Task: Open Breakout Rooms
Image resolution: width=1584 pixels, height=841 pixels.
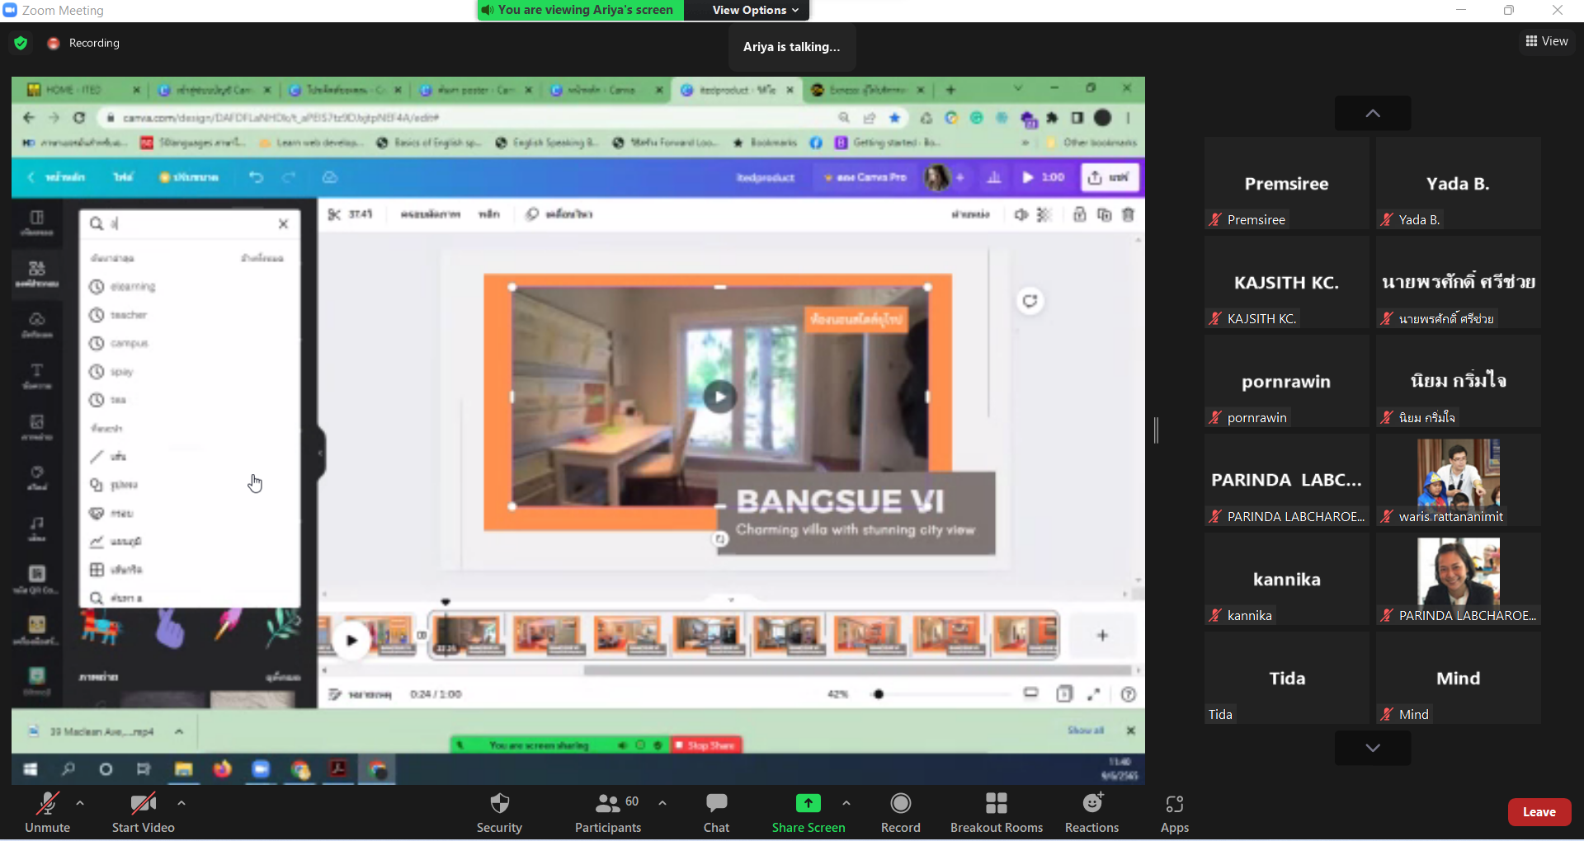Action: [x=997, y=812]
